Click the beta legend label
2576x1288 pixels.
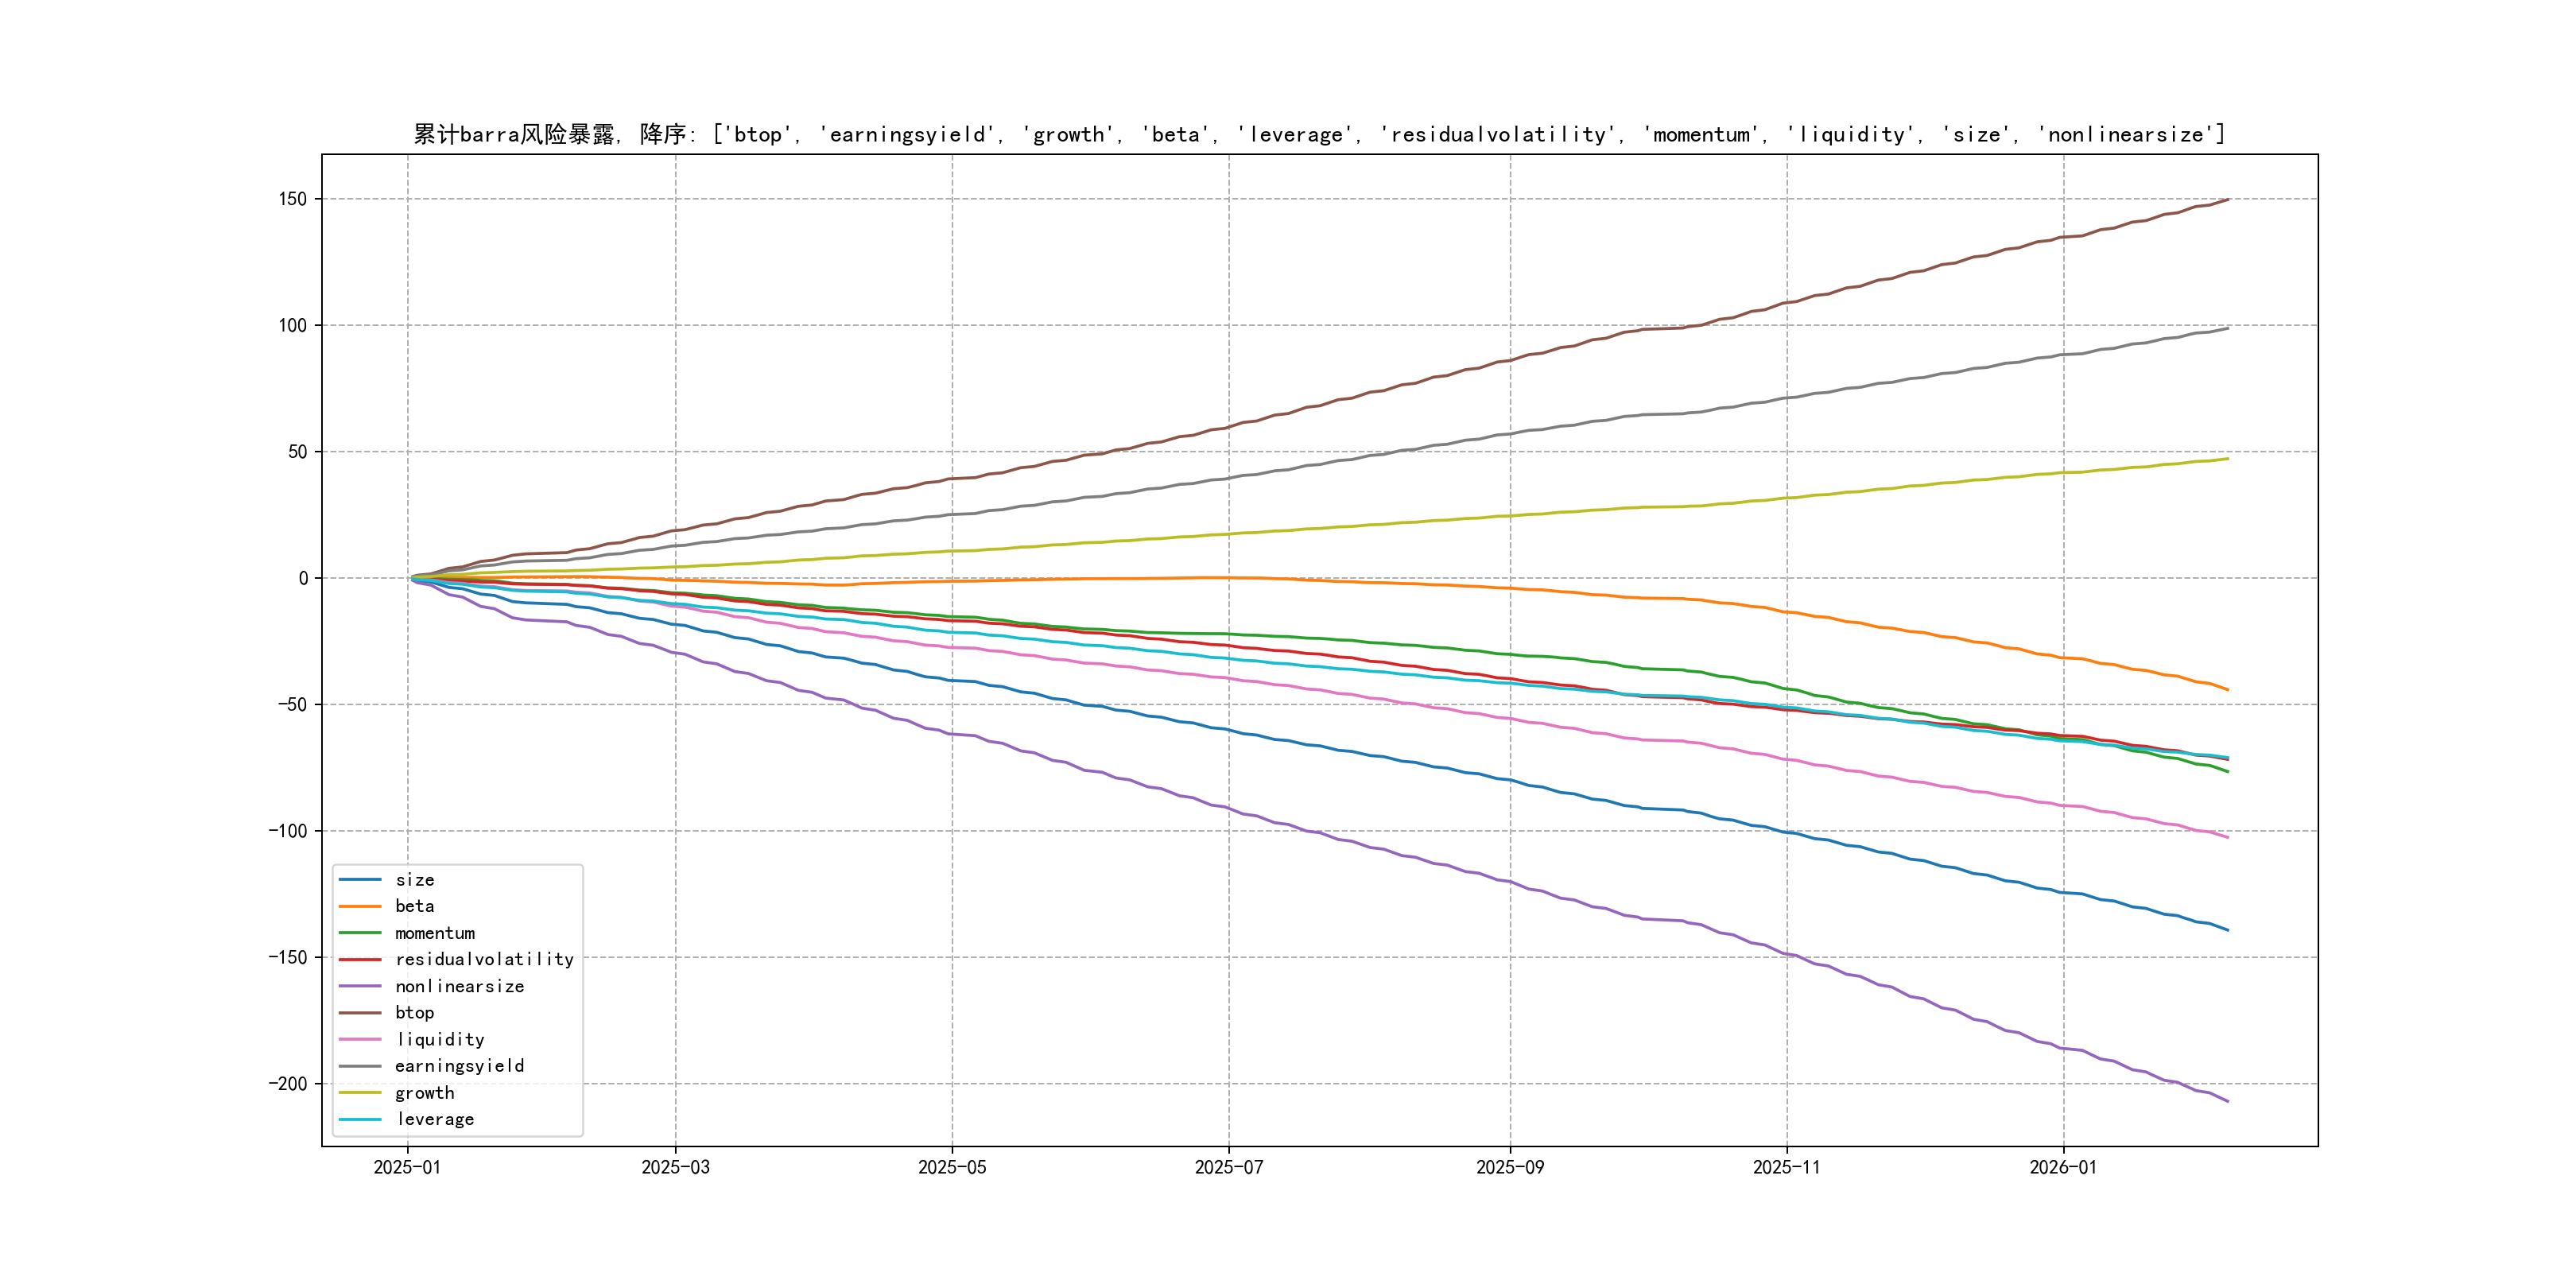[x=414, y=906]
